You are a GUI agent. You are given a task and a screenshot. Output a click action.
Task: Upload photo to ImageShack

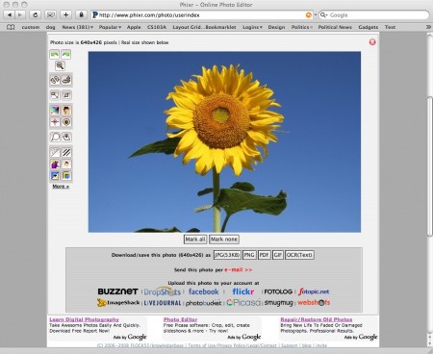pyautogui.click(x=118, y=303)
